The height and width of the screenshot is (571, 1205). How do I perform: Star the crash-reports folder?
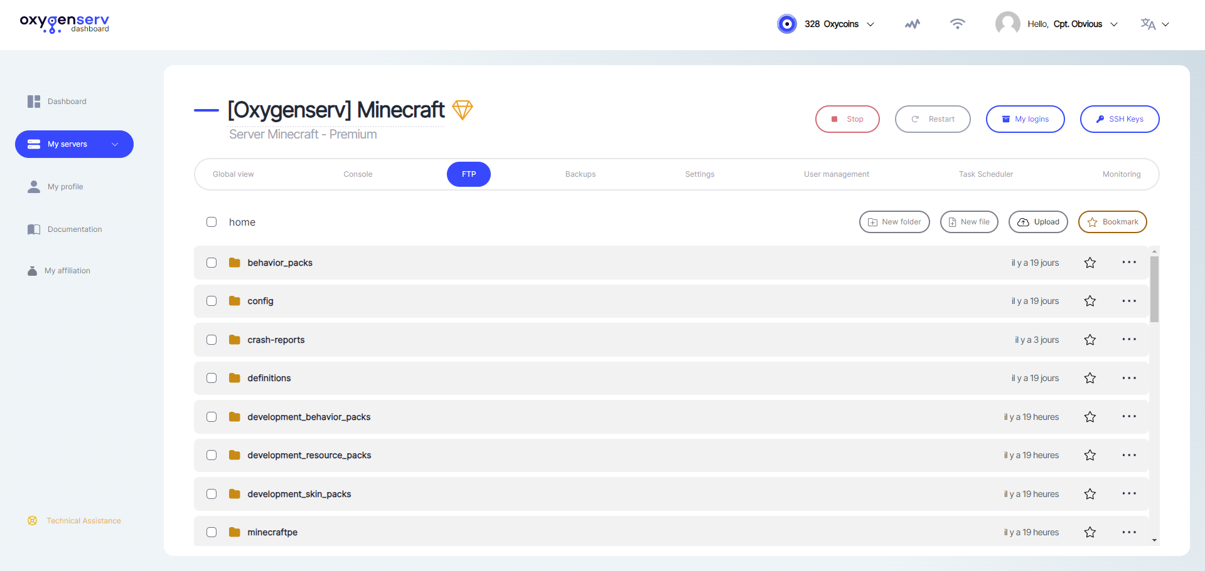1090,340
